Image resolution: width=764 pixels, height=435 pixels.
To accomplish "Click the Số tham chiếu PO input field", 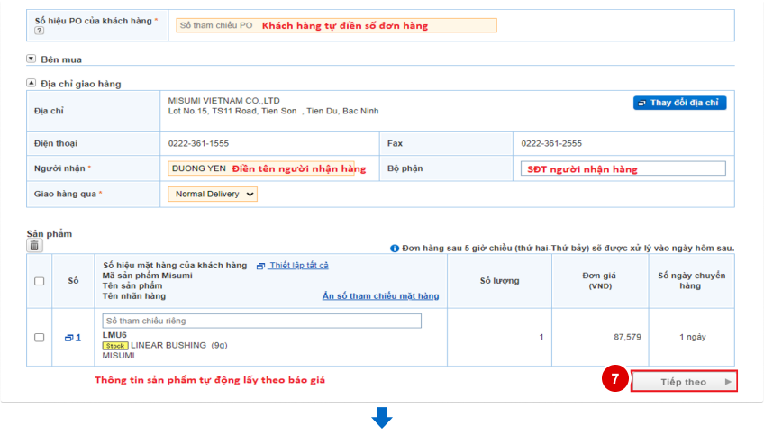I will 335,25.
